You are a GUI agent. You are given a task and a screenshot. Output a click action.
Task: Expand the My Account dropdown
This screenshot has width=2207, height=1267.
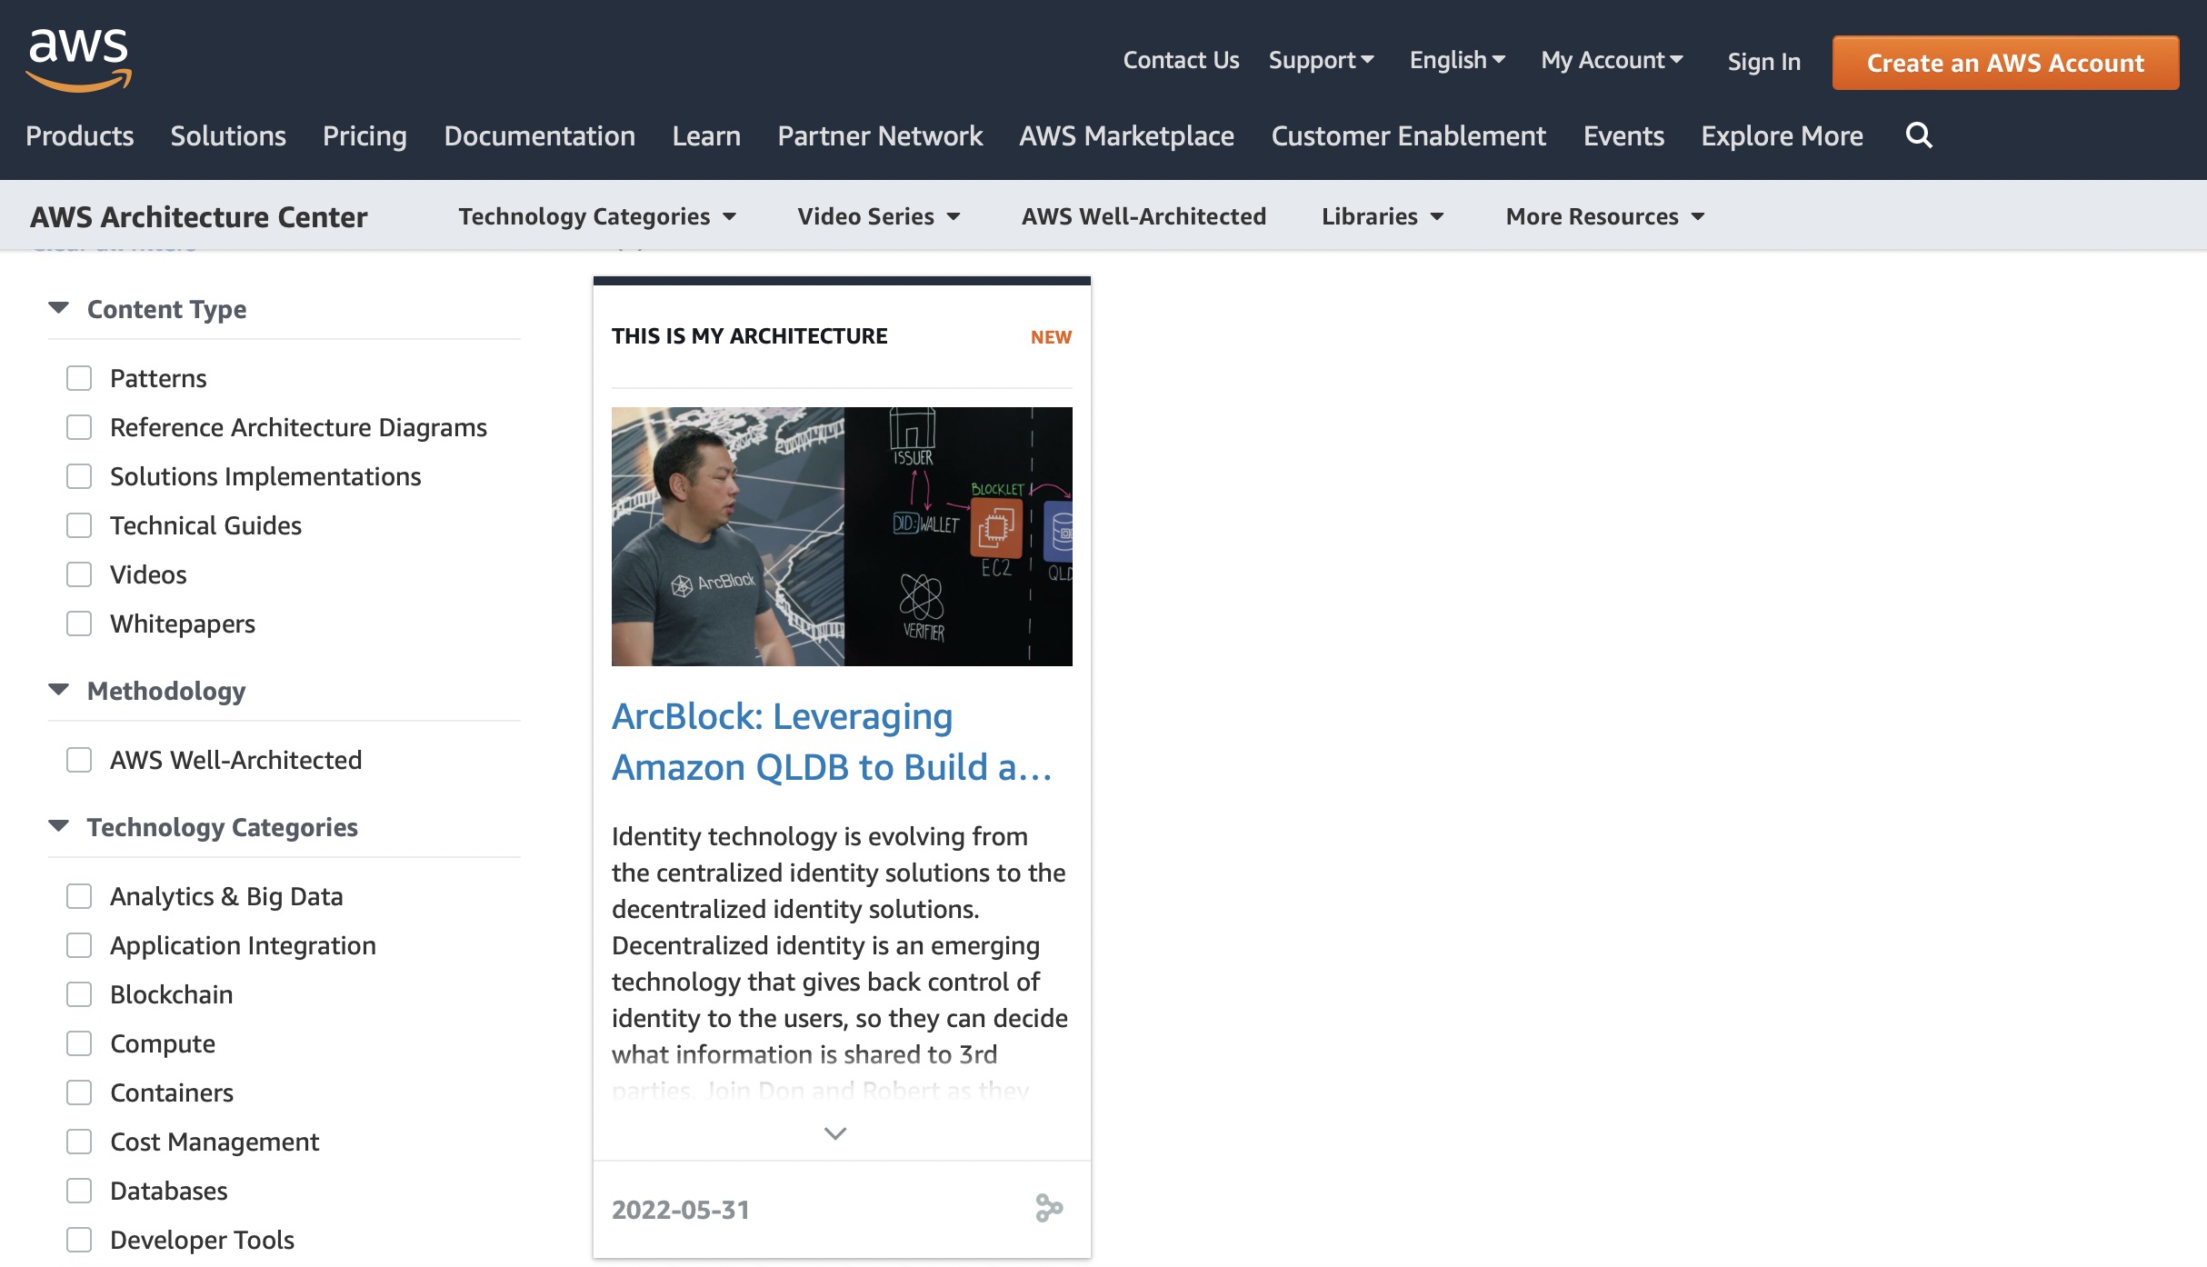point(1612,60)
